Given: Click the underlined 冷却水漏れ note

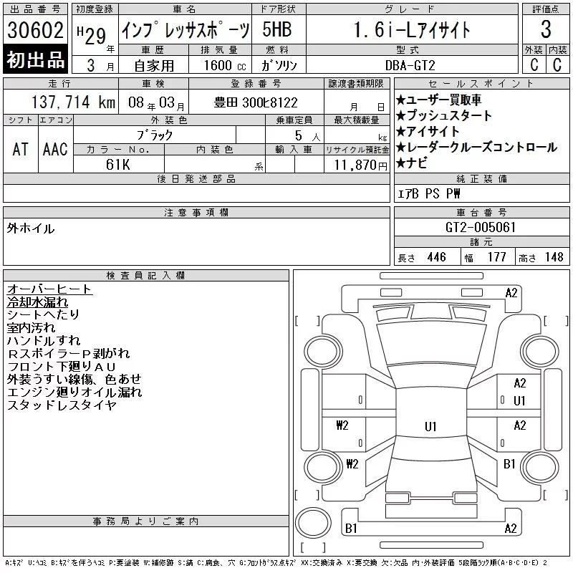Looking at the screenshot, I should coord(37,302).
